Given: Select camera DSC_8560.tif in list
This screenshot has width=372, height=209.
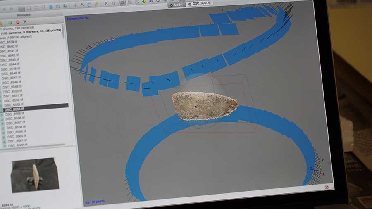Looking at the screenshot, I should pyautogui.click(x=17, y=136).
